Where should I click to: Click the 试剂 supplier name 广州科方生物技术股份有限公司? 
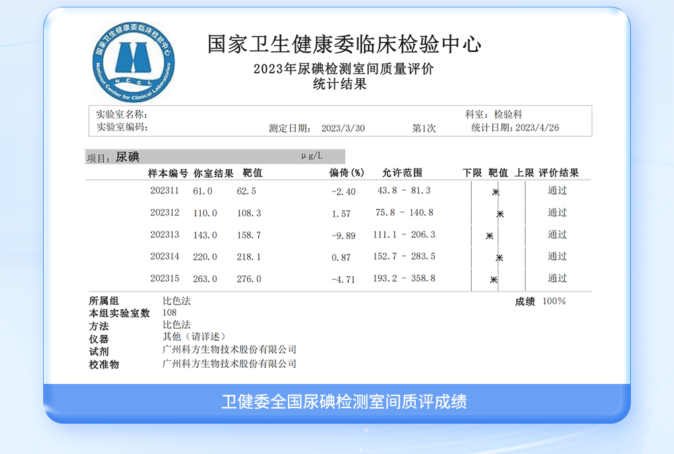229,350
